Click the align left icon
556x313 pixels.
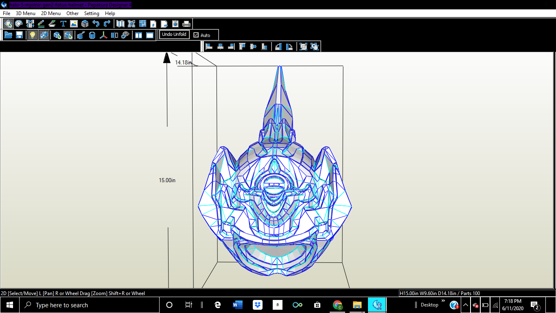pos(209,46)
